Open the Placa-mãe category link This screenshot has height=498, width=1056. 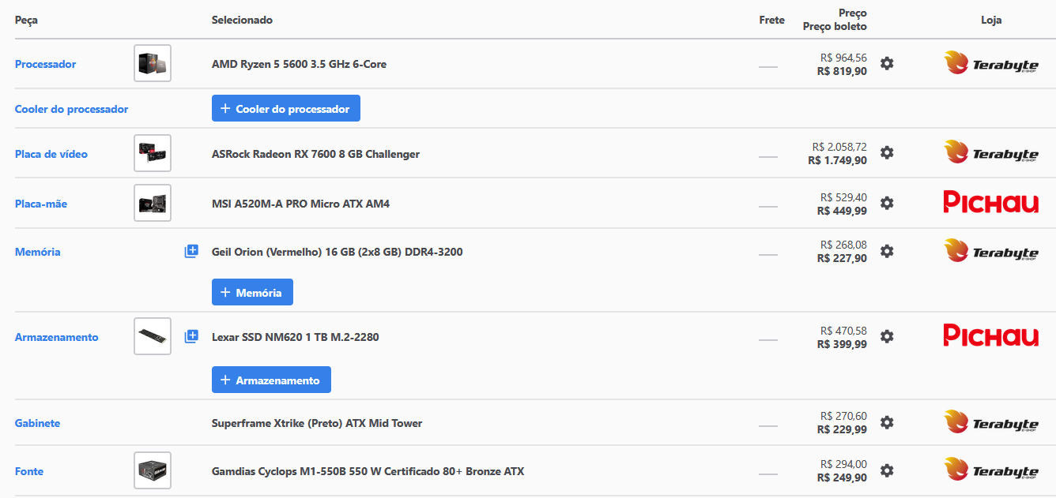(x=41, y=204)
